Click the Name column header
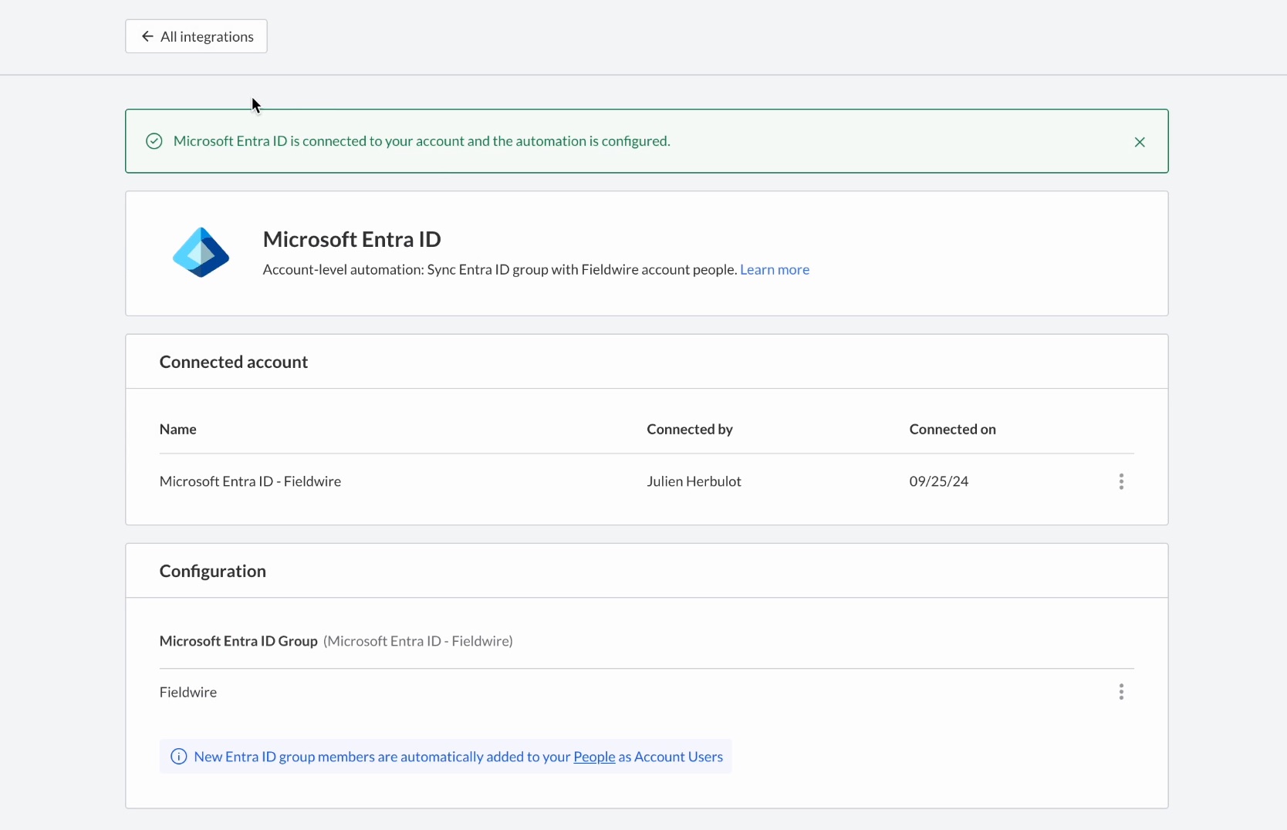This screenshot has width=1287, height=830. pyautogui.click(x=178, y=429)
